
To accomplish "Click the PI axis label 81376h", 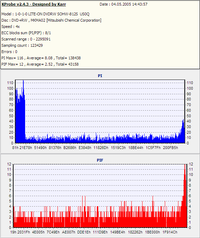I will pos(55,148).
